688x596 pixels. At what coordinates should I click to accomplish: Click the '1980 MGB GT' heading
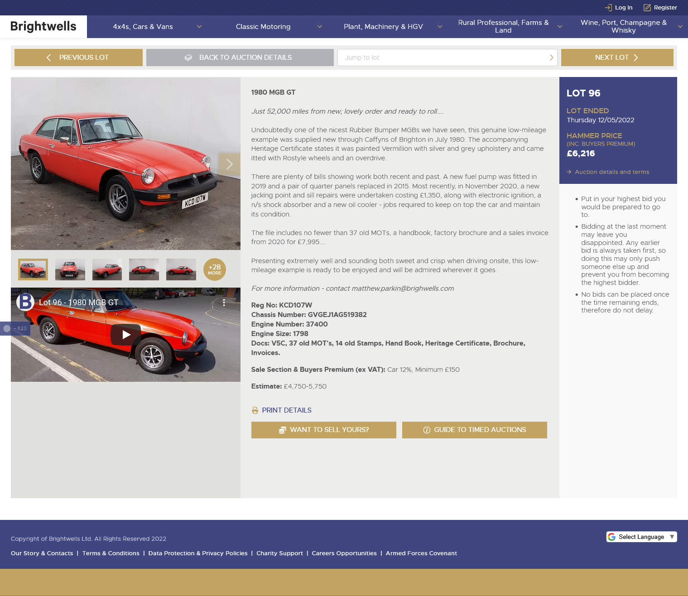pyautogui.click(x=273, y=92)
